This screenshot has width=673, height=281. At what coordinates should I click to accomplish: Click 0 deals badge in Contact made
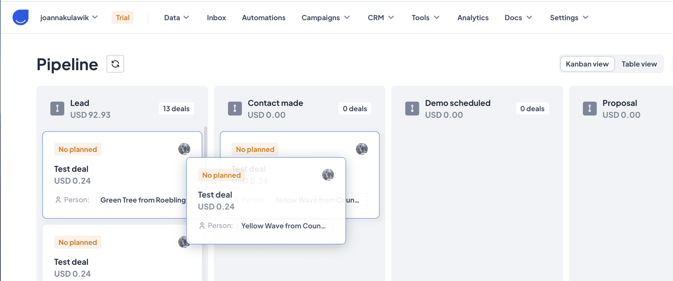[355, 109]
